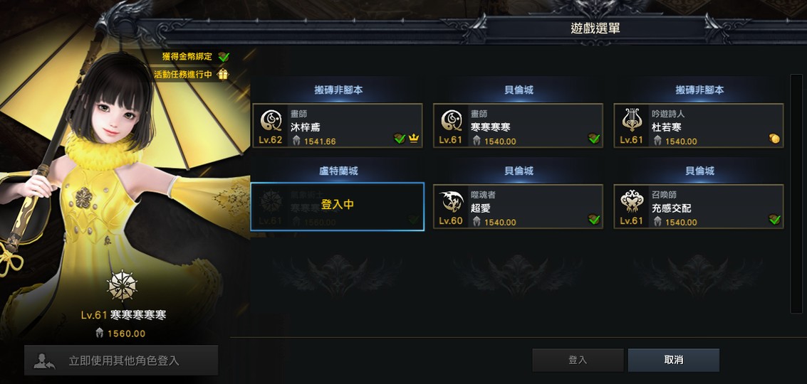The height and width of the screenshot is (384, 807).
Task: Click the 遊戲選單 title header
Action: (595, 28)
